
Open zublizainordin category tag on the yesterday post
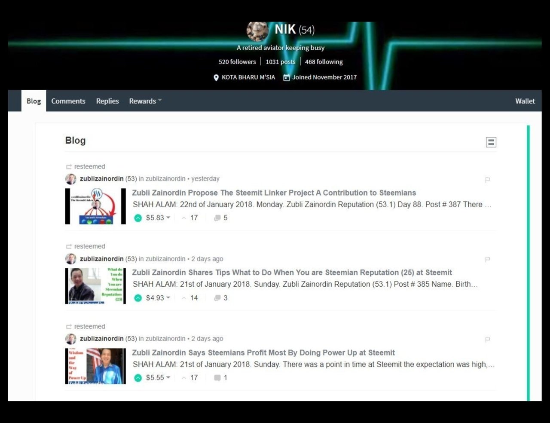(x=165, y=179)
